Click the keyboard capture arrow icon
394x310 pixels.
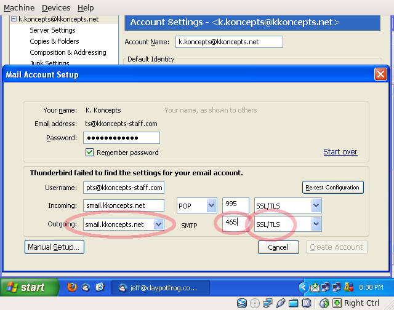[x=337, y=303]
